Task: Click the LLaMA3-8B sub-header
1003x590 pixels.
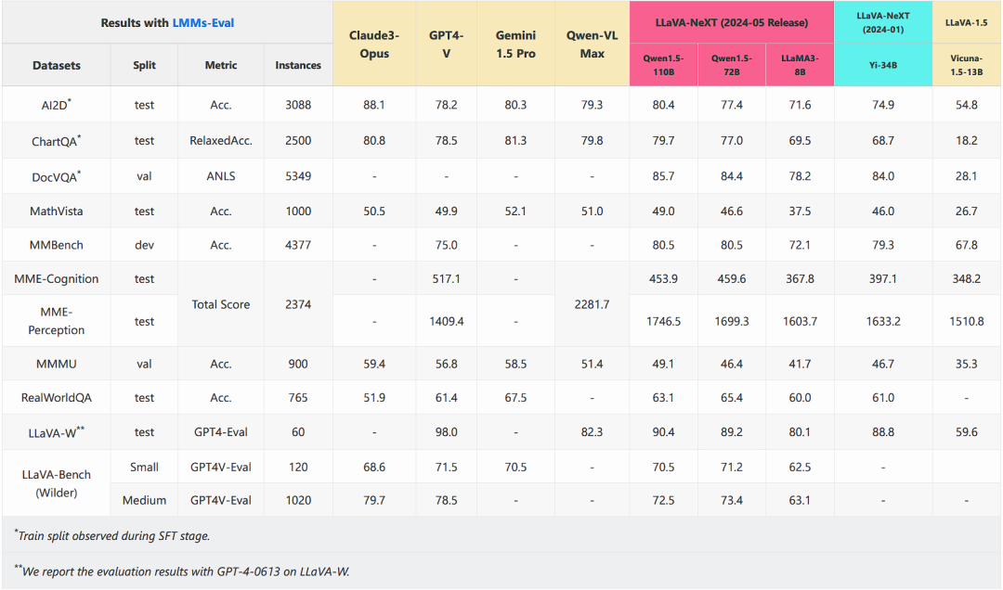Action: [x=801, y=65]
